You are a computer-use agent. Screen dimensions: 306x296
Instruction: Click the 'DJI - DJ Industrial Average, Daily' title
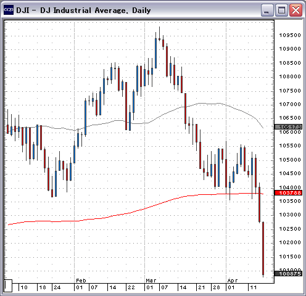click(x=83, y=10)
